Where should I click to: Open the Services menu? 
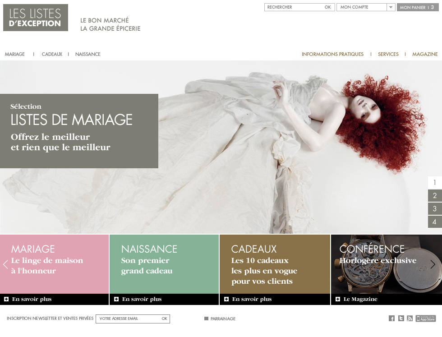pos(388,54)
